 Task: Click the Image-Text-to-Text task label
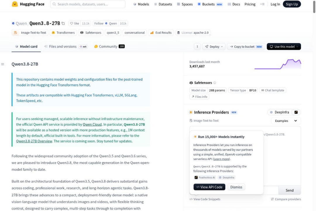click(204, 120)
